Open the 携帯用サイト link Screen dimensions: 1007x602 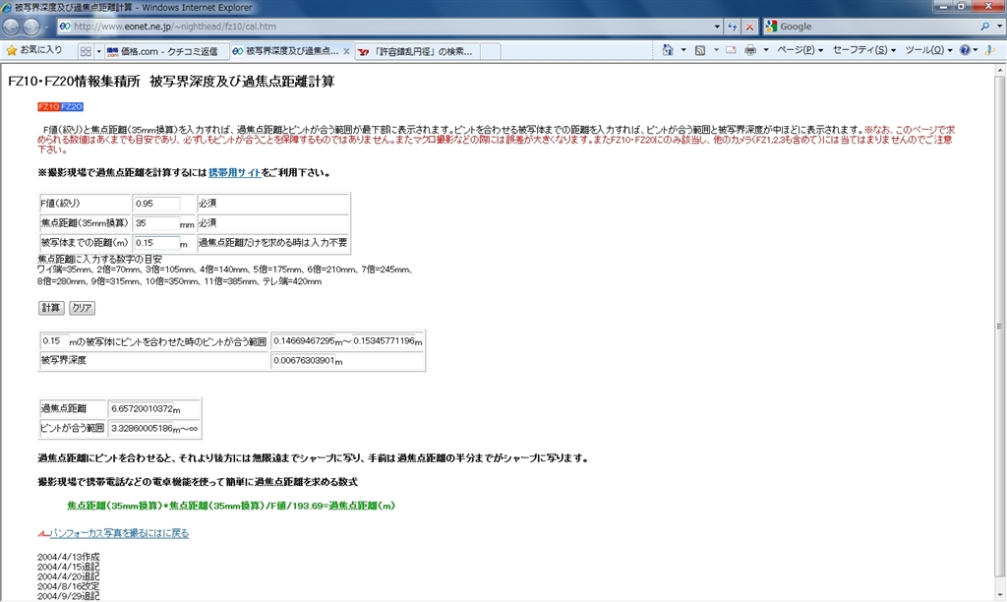click(234, 172)
